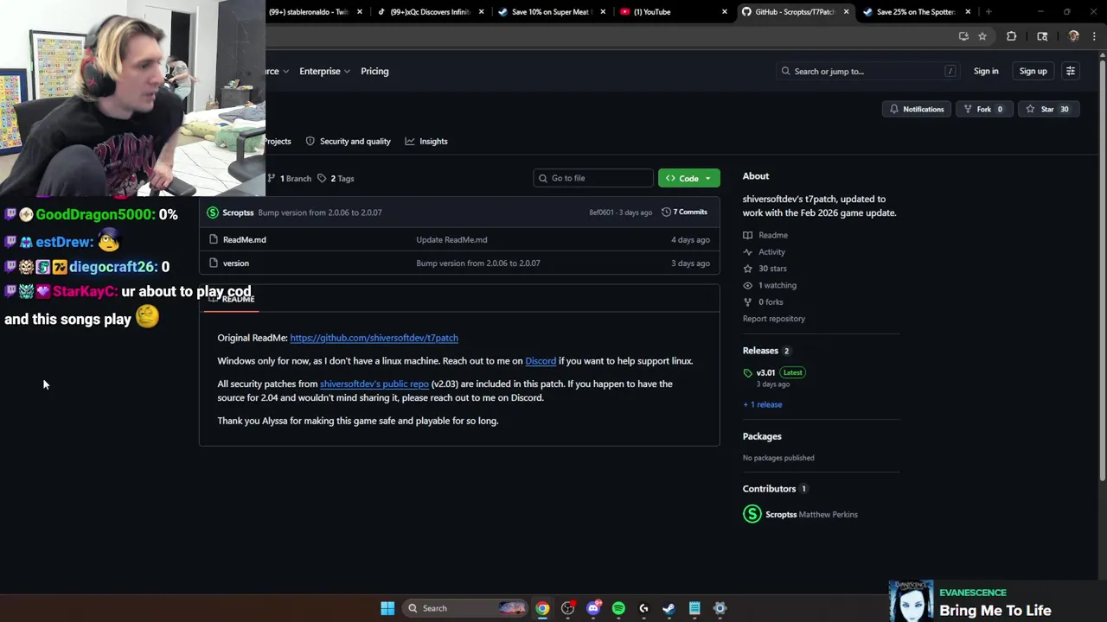
Task: Open the Readme link in About
Action: [765, 235]
